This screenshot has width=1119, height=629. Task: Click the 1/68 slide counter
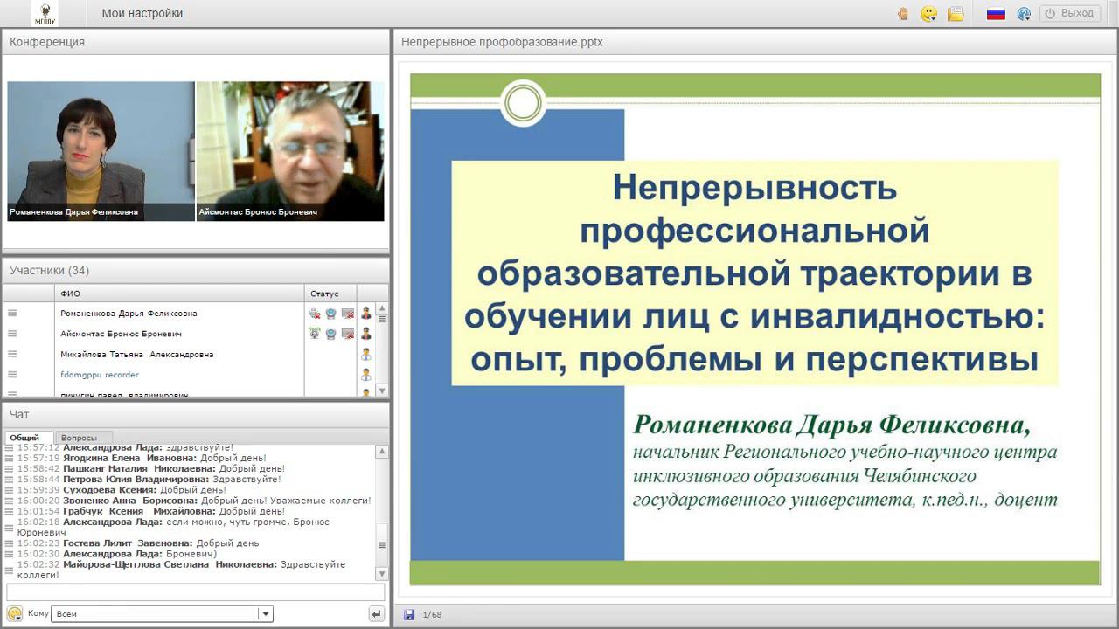pyautogui.click(x=432, y=615)
